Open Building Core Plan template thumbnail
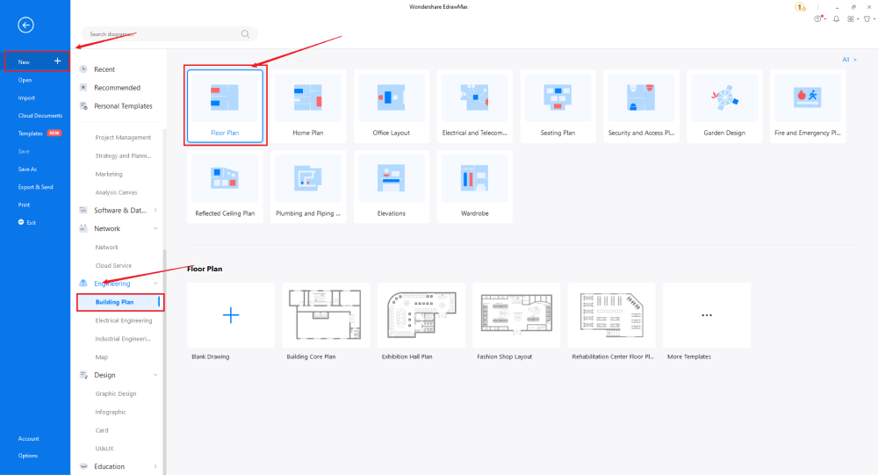 [x=326, y=315]
